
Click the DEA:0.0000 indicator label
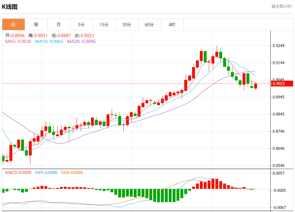(72, 172)
